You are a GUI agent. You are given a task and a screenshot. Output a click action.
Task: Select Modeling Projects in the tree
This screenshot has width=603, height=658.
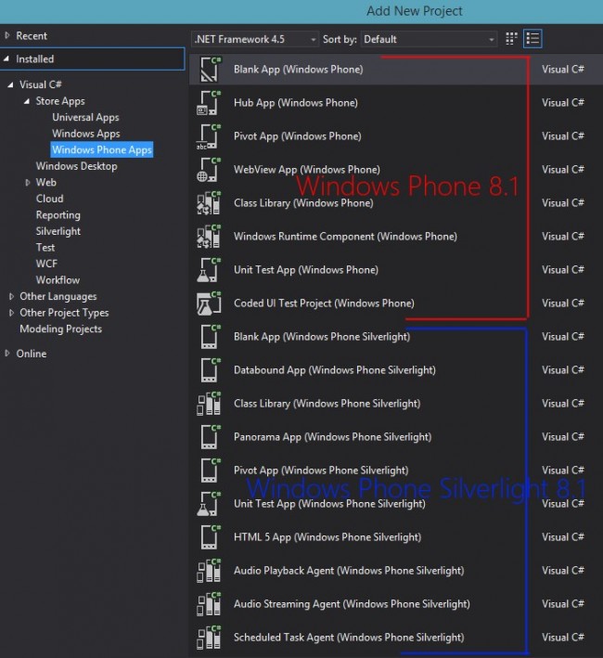(61, 329)
